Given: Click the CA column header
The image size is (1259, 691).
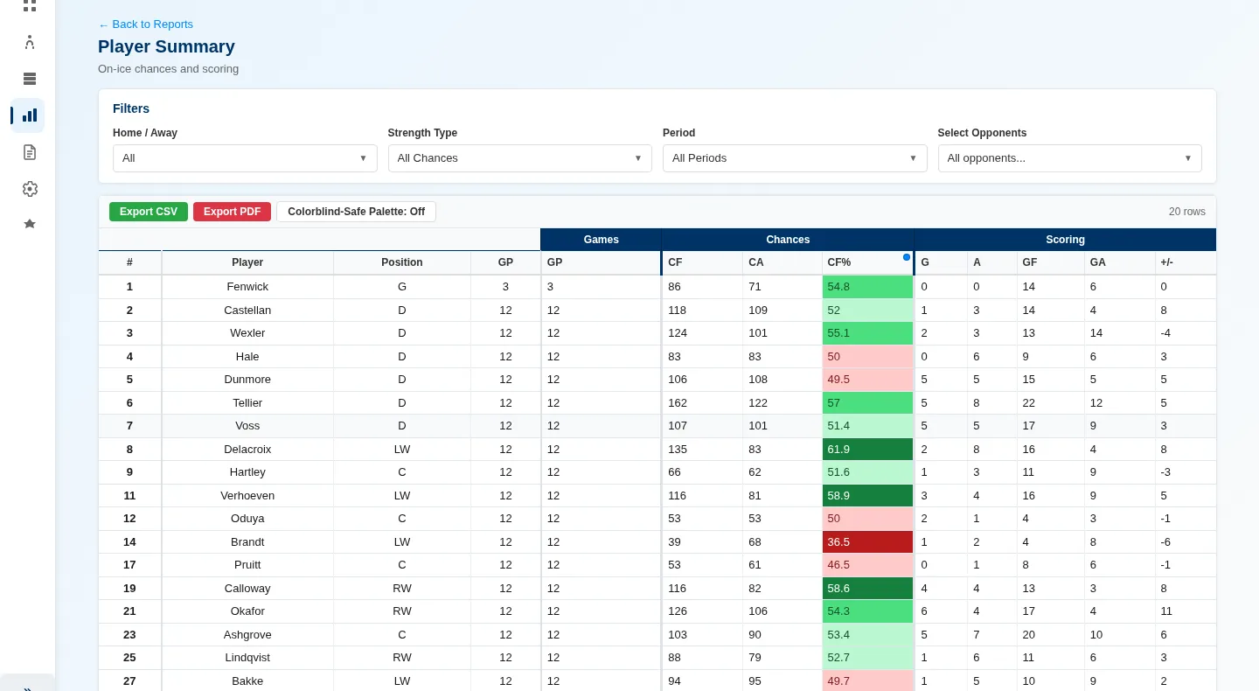Looking at the screenshot, I should point(782,262).
